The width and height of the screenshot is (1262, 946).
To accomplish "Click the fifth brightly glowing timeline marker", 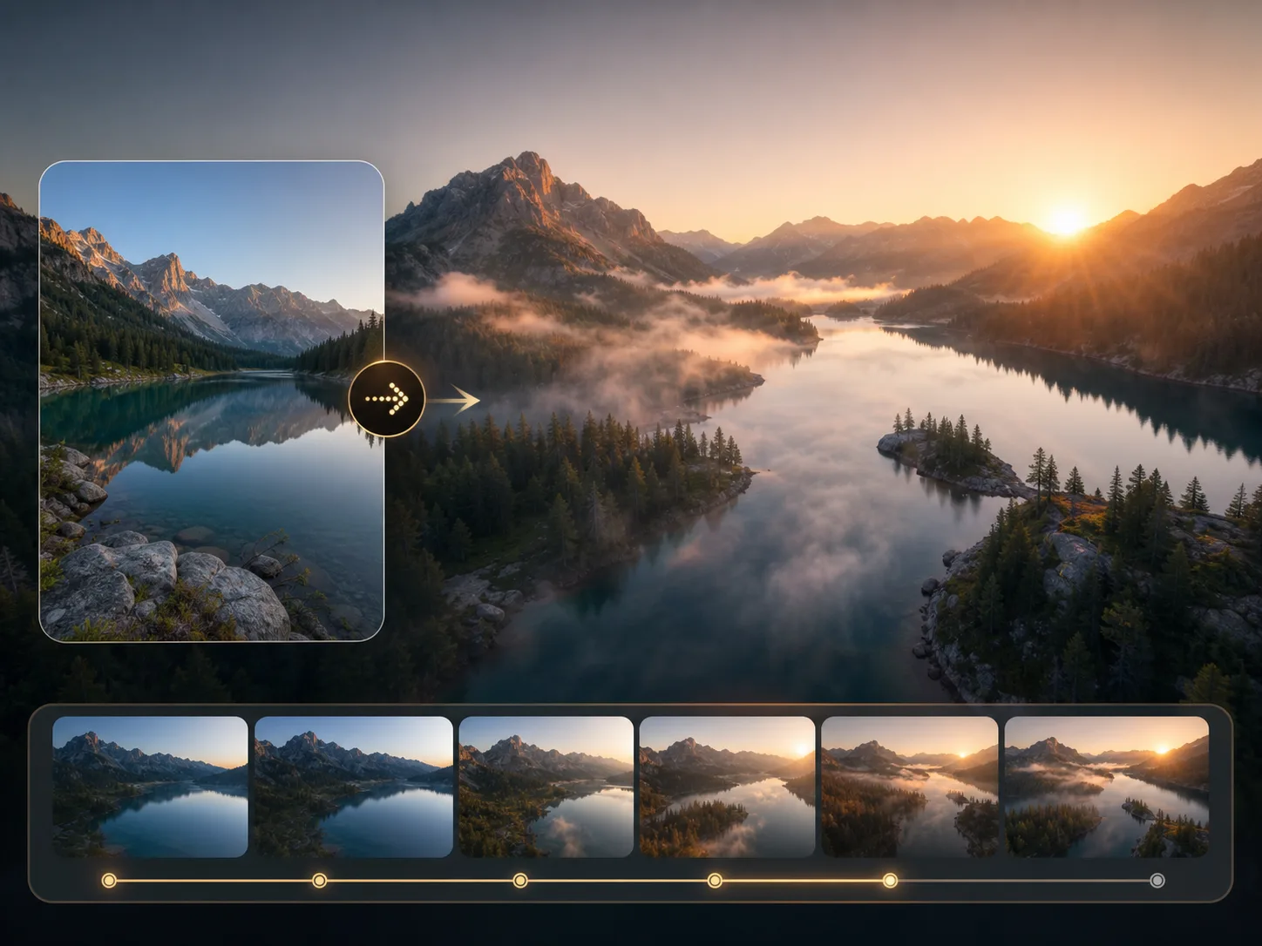I will click(x=890, y=881).
